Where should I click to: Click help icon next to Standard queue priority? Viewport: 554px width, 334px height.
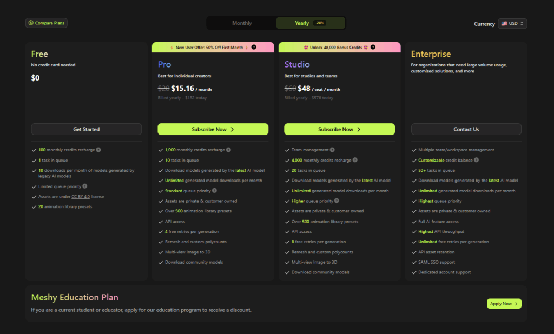(x=215, y=191)
